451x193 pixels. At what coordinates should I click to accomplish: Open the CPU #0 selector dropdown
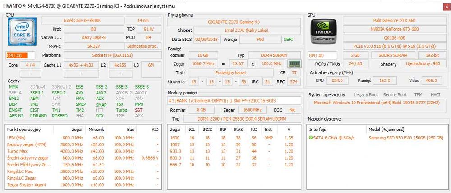[20, 56]
